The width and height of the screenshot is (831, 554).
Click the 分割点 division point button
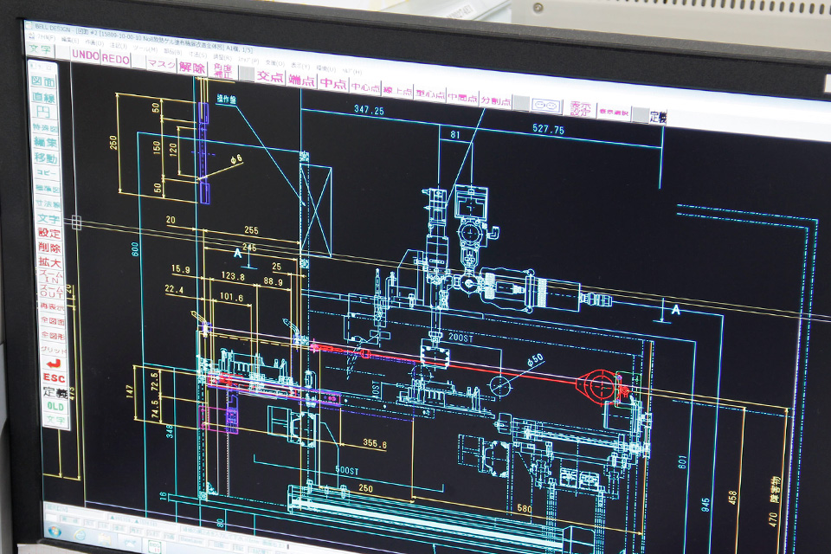click(495, 100)
